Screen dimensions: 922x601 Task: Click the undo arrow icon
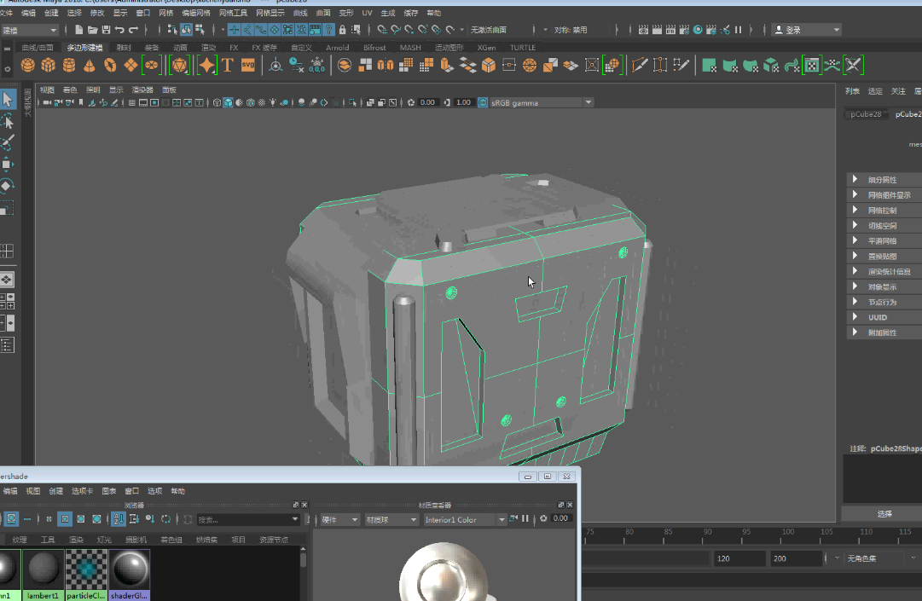119,30
